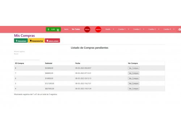Click the Mostrando registros summary text
Viewport: 181px width, 135px height.
point(35,94)
